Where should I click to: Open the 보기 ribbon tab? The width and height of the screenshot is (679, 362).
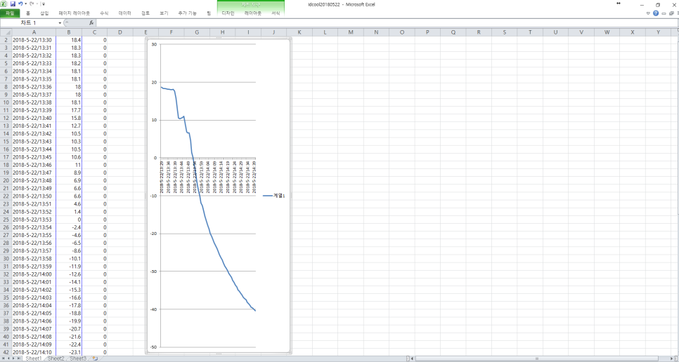click(164, 13)
